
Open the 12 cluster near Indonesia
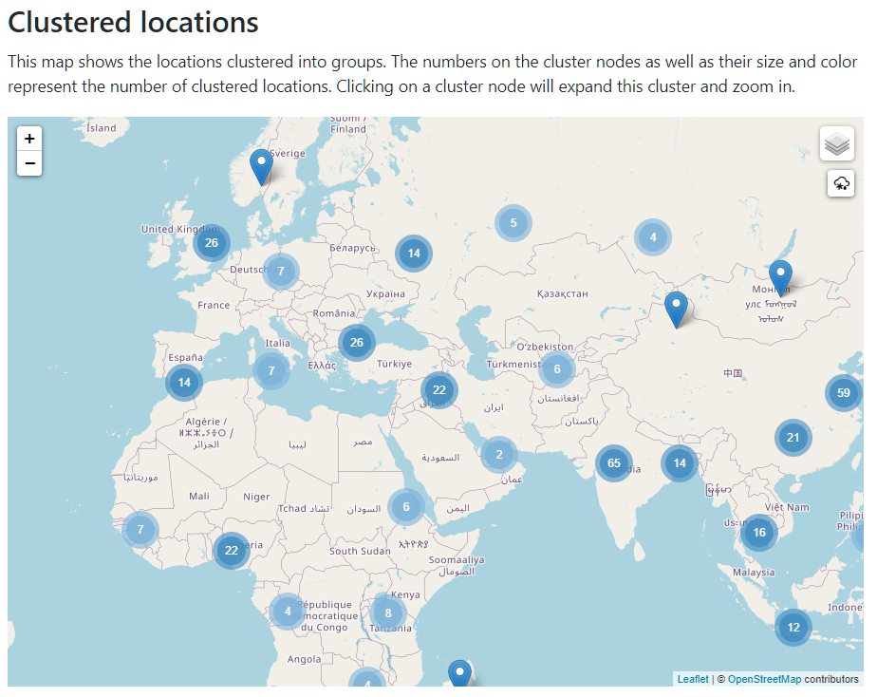(793, 628)
